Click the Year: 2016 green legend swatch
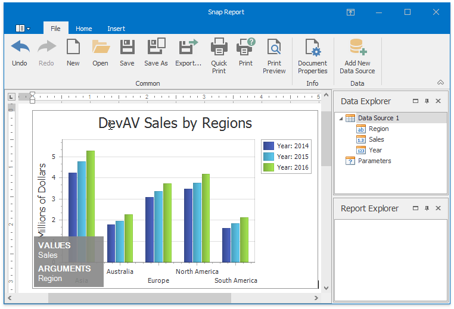The width and height of the screenshot is (454, 309). point(269,167)
